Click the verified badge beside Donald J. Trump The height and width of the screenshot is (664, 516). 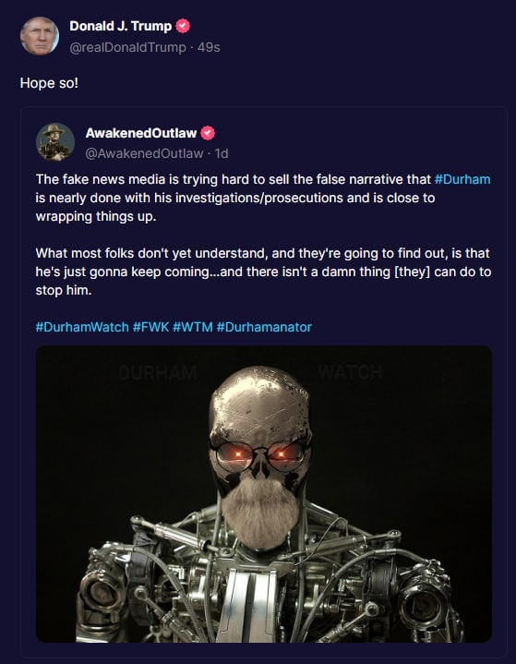[x=183, y=26]
